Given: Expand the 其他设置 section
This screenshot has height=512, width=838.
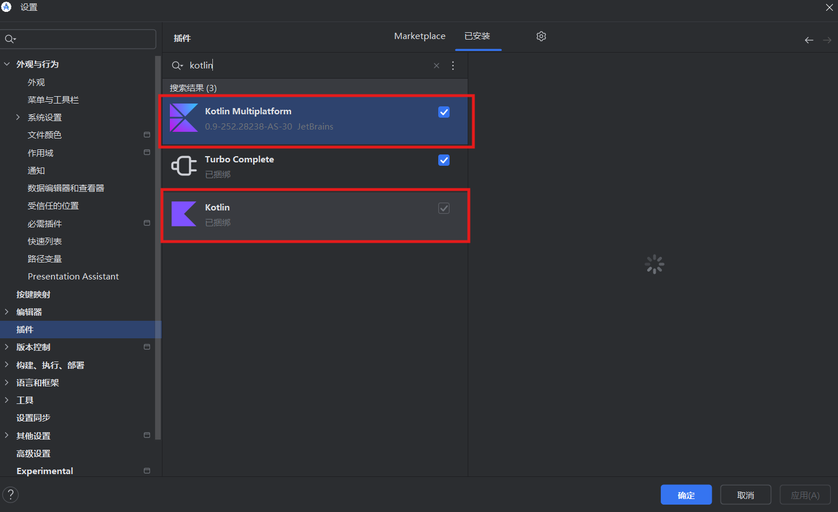Looking at the screenshot, I should (x=7, y=435).
